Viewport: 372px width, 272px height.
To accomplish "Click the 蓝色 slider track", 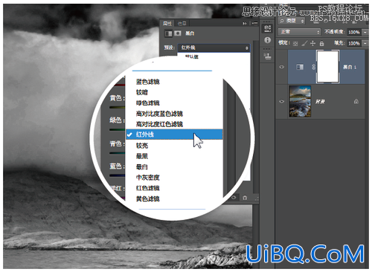I will [117, 175].
